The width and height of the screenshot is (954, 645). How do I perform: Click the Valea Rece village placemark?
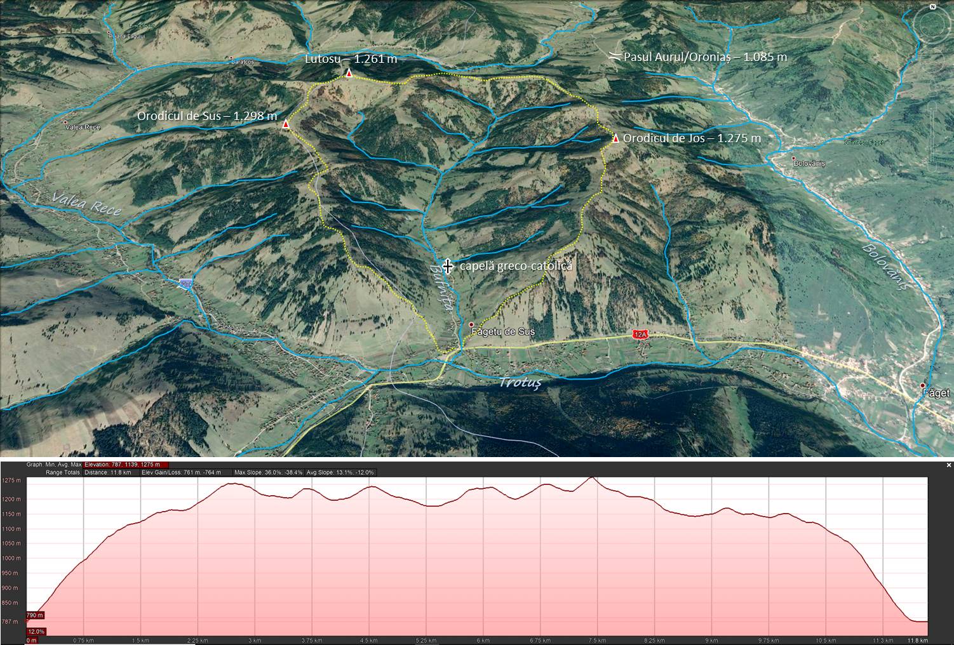pos(65,122)
